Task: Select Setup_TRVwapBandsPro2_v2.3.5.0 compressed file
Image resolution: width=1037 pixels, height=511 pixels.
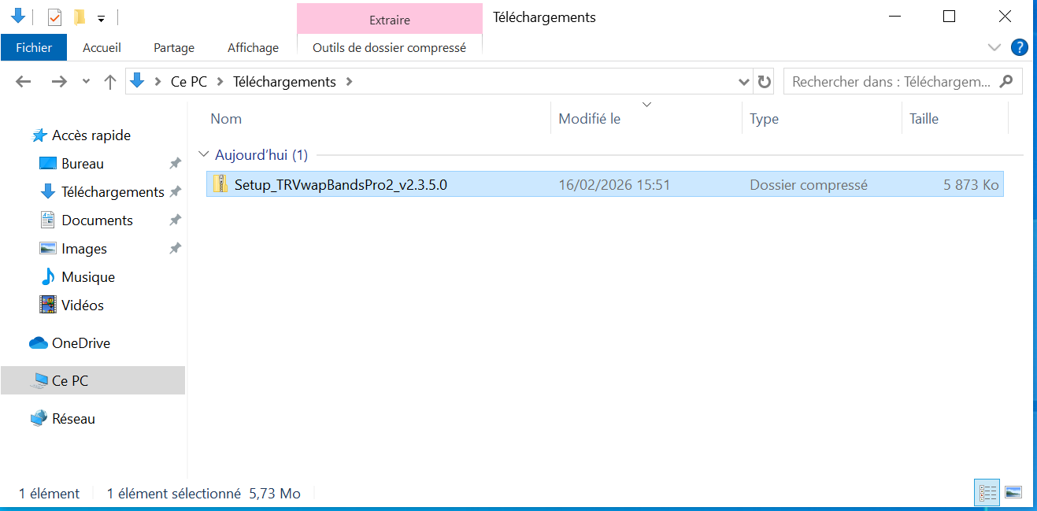Action: click(x=340, y=185)
